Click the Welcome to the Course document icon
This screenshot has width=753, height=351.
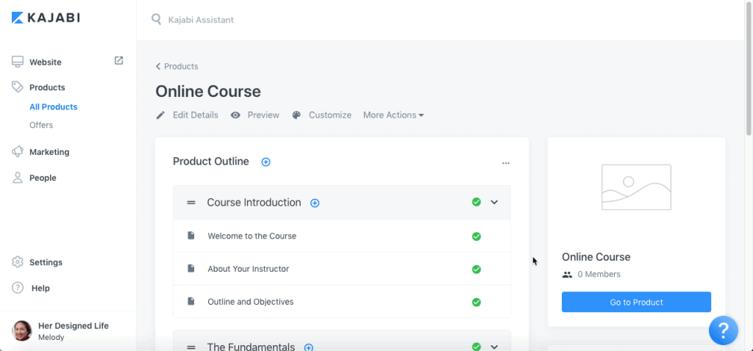tap(191, 236)
